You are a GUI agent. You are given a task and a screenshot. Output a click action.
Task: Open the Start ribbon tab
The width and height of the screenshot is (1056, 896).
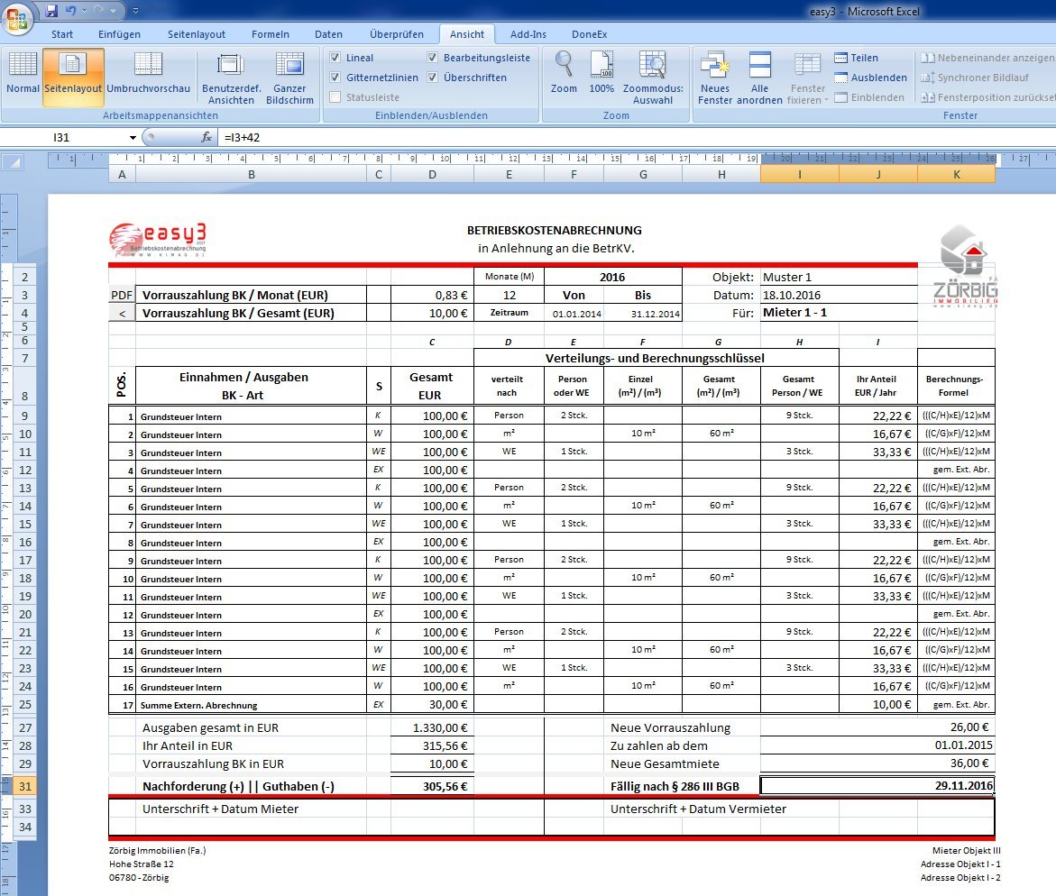62,34
